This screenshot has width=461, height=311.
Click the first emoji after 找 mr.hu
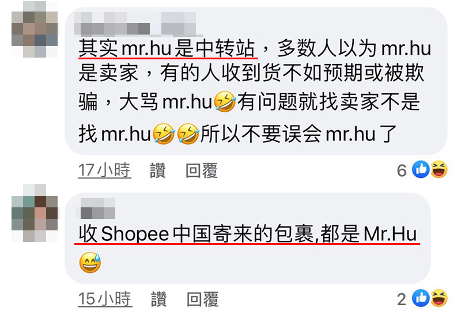pyautogui.click(x=164, y=134)
